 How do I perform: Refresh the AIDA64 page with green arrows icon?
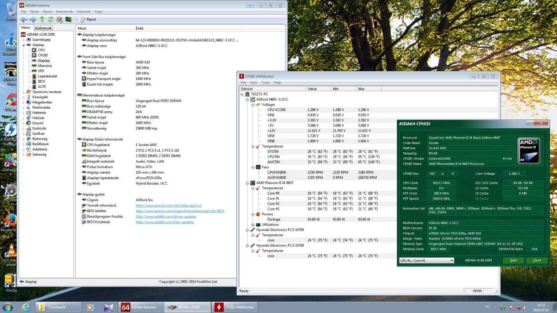[x=51, y=20]
